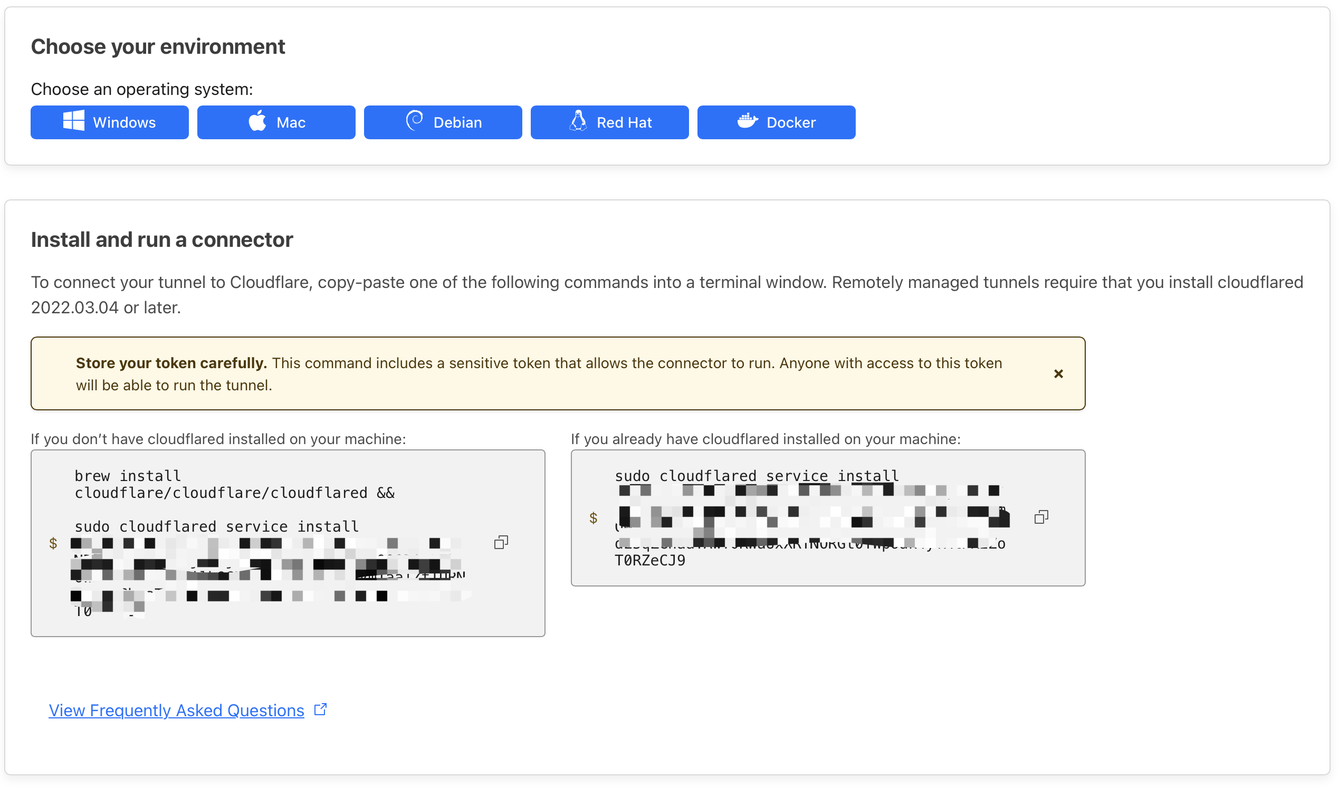Click the brew install cloudflared command text
The image size is (1339, 788).
234,485
